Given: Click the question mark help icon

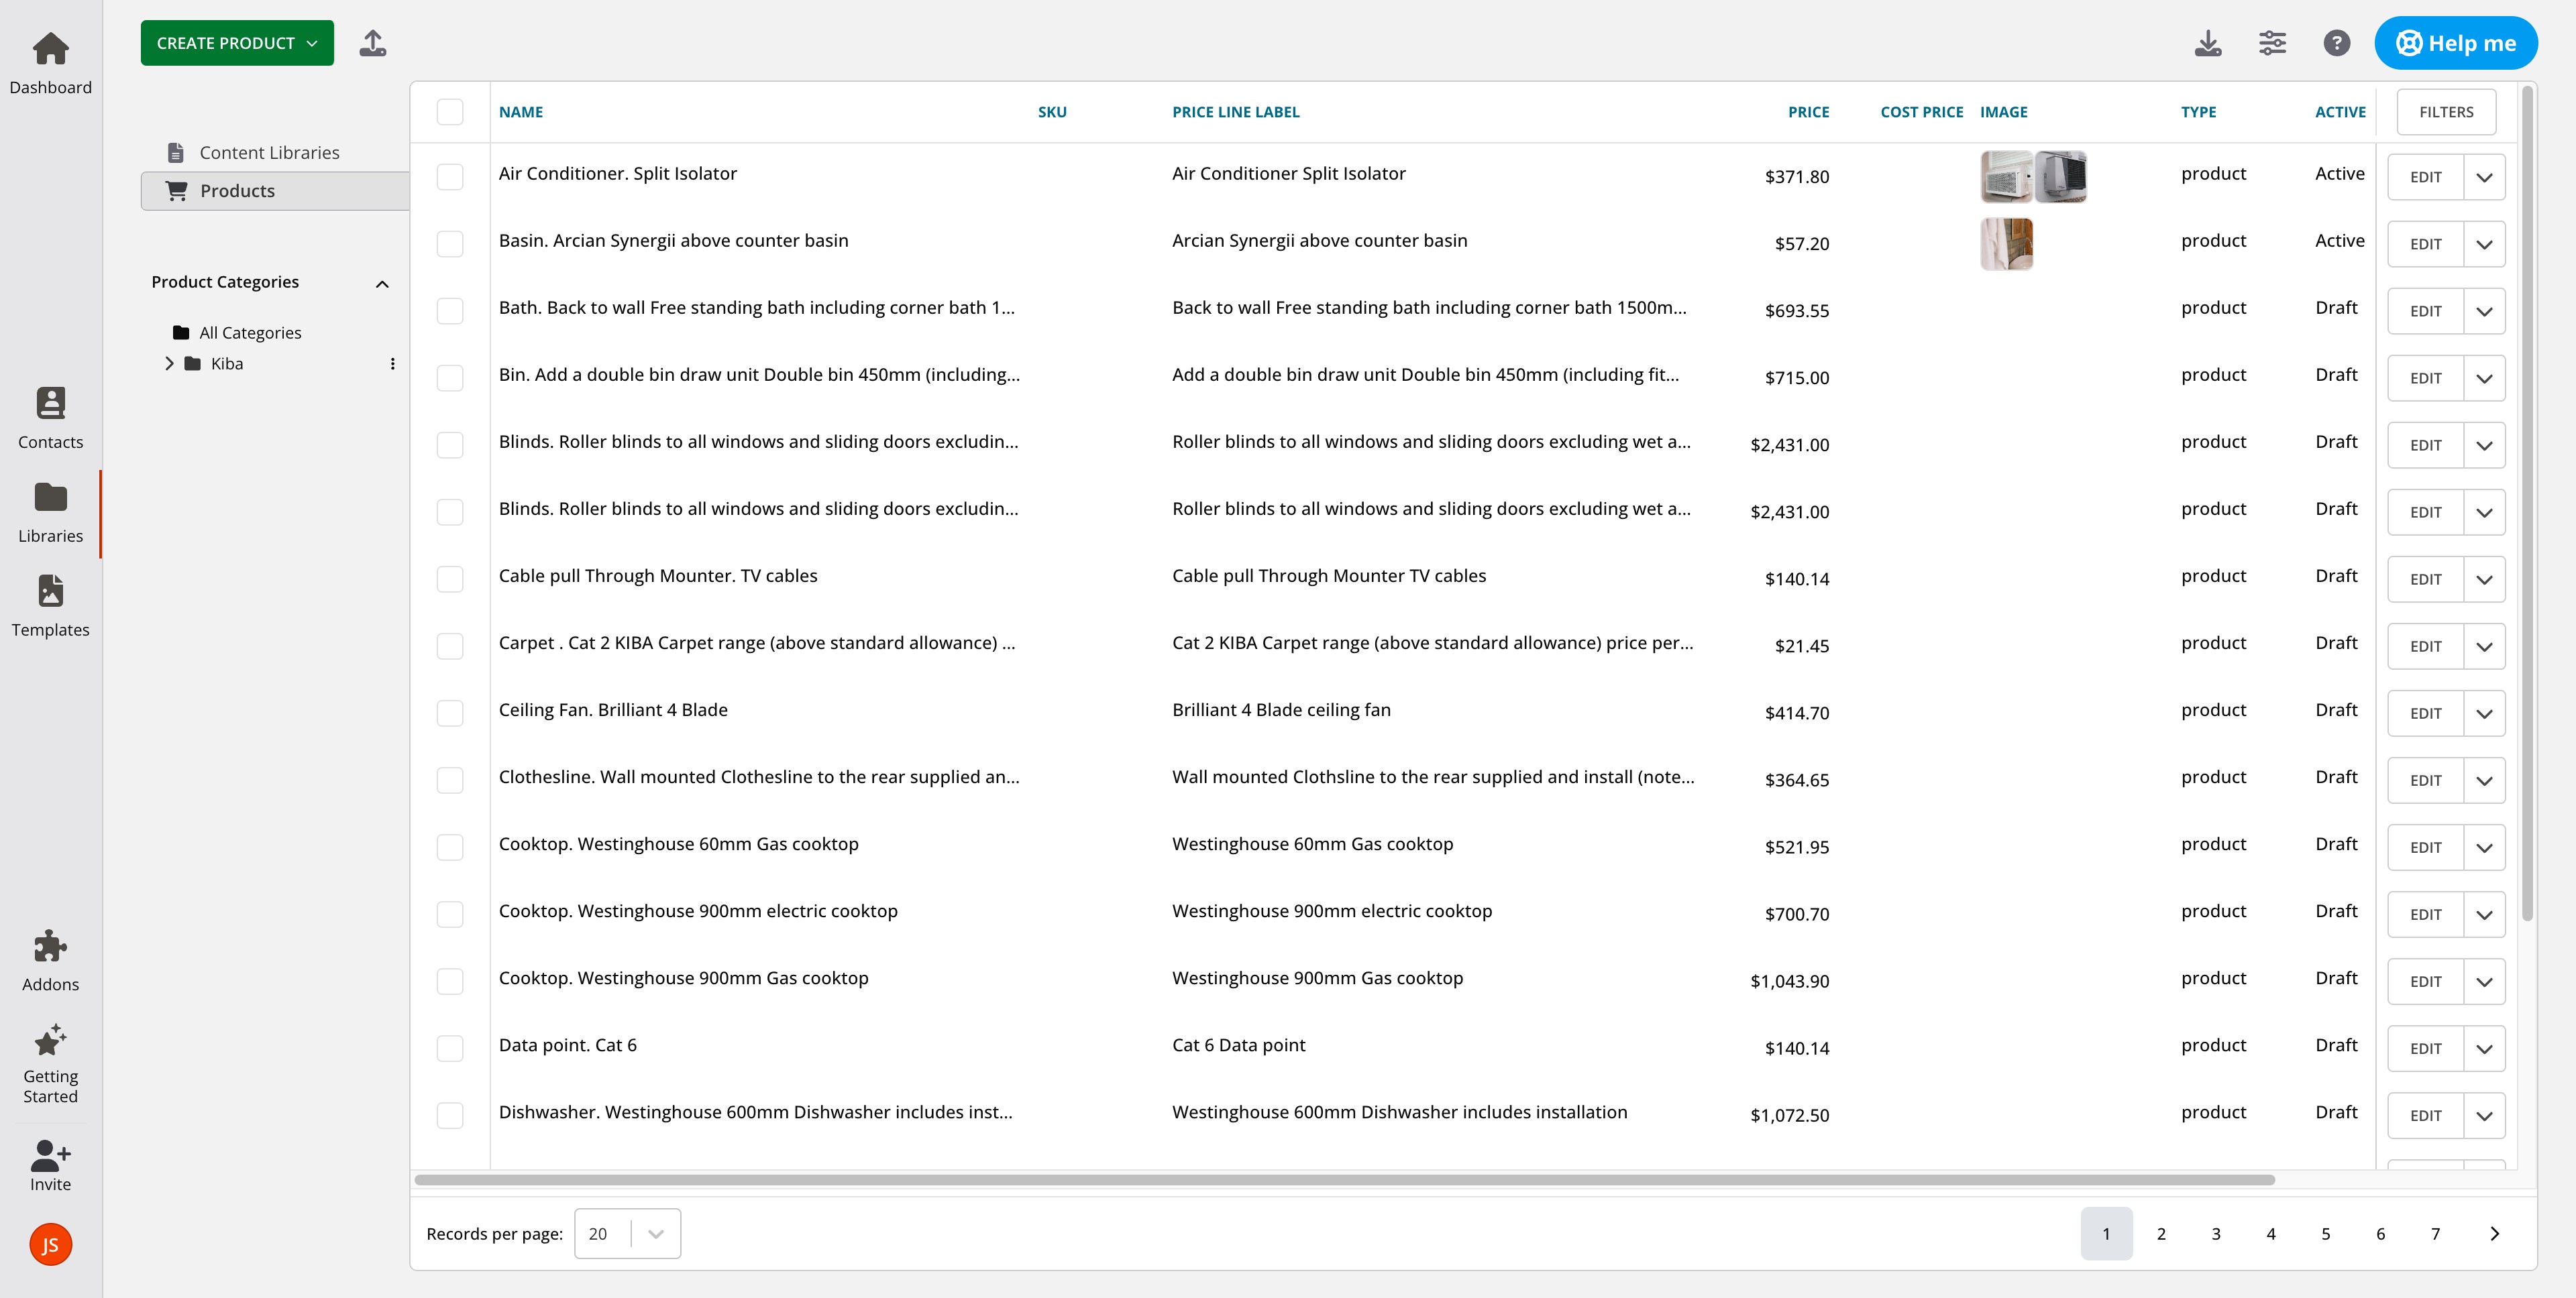Looking at the screenshot, I should point(2336,43).
